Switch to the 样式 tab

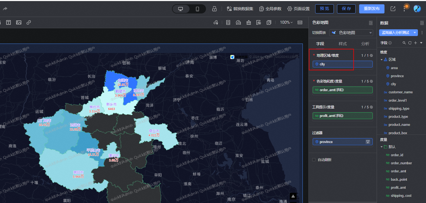342,44
